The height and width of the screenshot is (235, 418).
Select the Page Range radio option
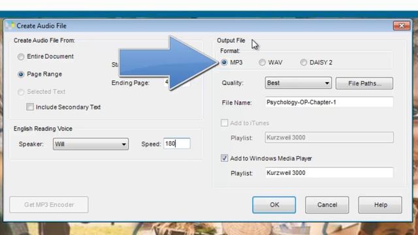pos(21,74)
